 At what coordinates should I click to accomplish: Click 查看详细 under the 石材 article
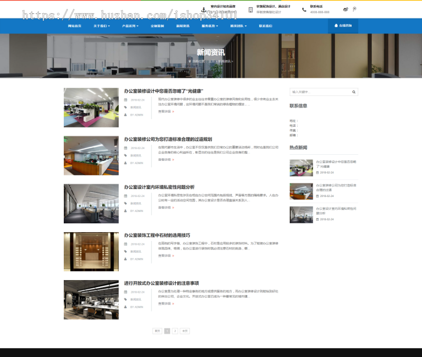pyautogui.click(x=166, y=256)
